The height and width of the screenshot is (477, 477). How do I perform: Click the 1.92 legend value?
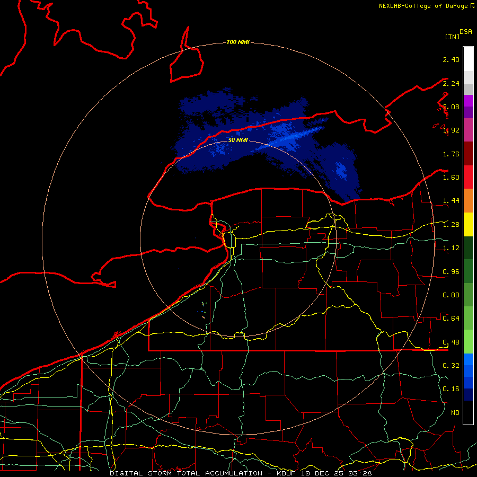451,130
